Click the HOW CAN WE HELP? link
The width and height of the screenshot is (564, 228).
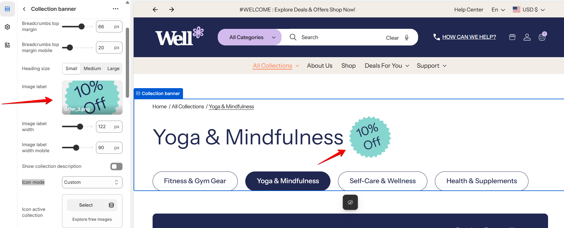click(469, 37)
